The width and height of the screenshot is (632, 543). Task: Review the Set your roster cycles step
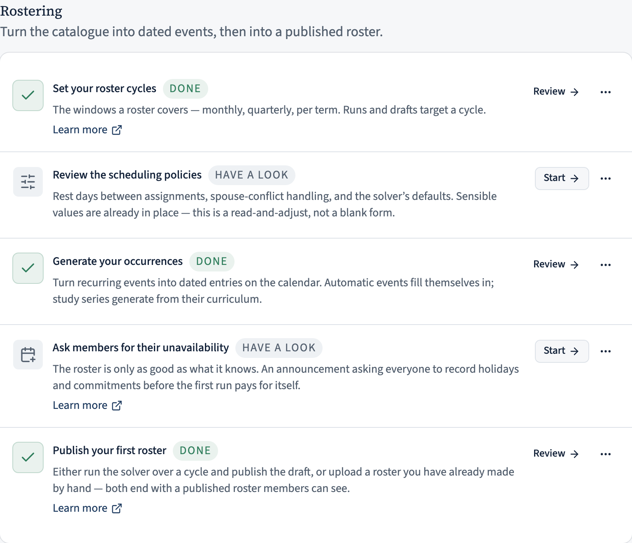556,92
